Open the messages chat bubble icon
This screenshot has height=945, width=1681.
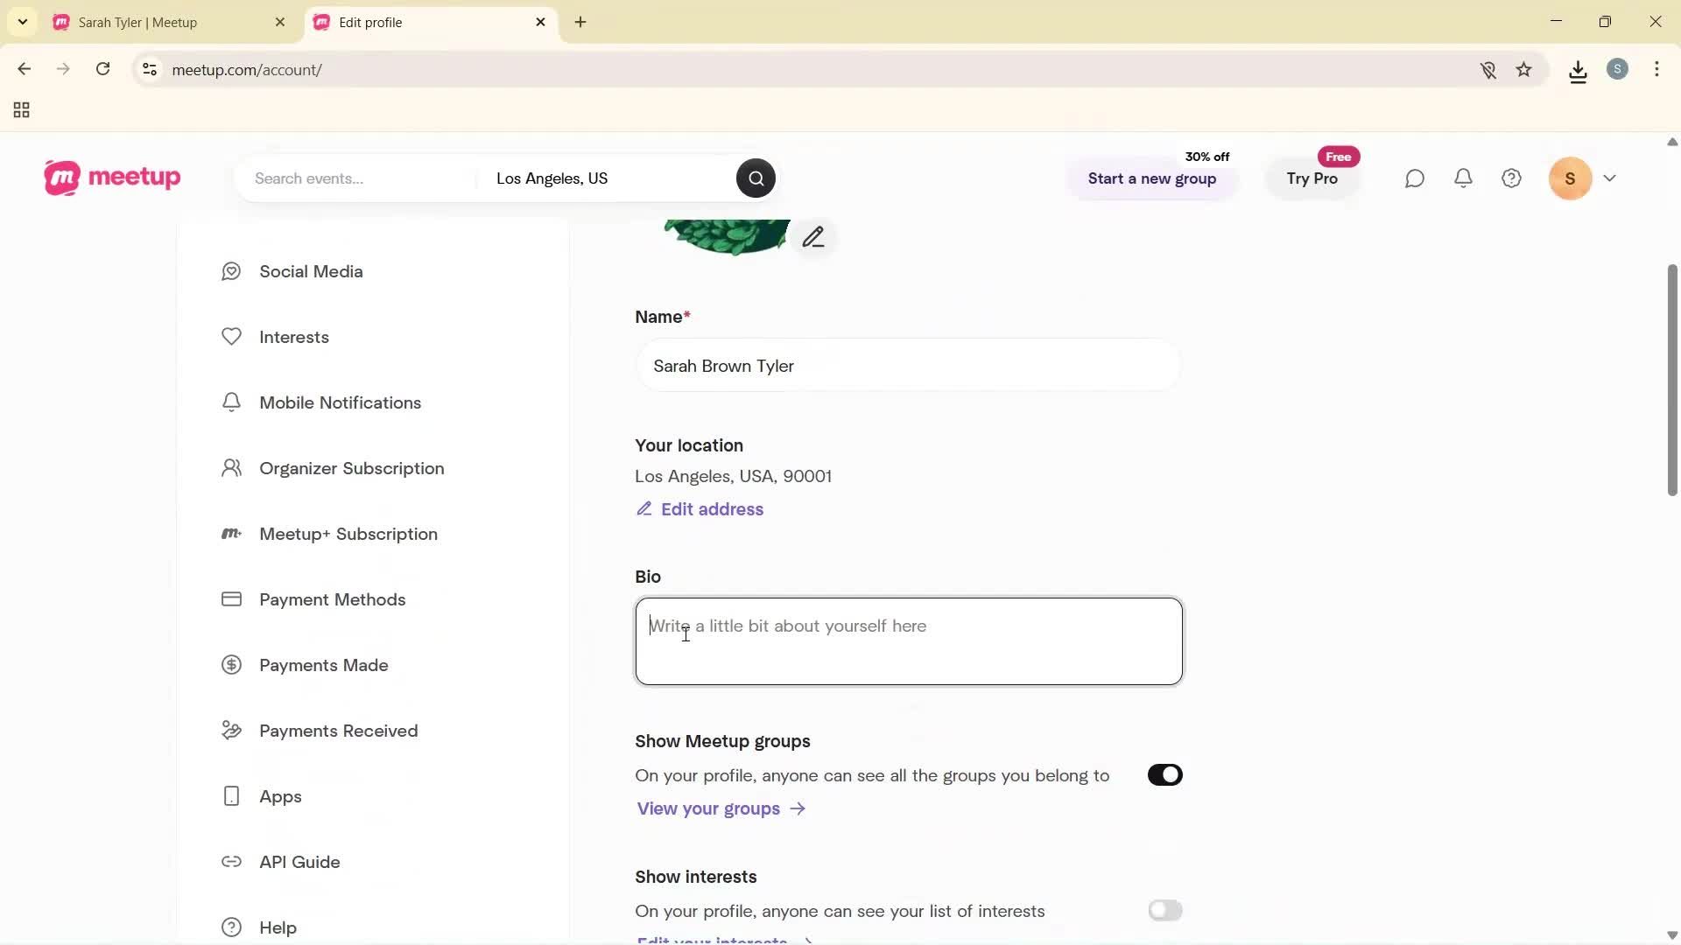(x=1414, y=178)
